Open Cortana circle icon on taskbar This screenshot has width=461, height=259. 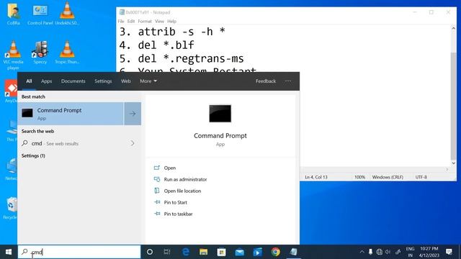pos(150,252)
